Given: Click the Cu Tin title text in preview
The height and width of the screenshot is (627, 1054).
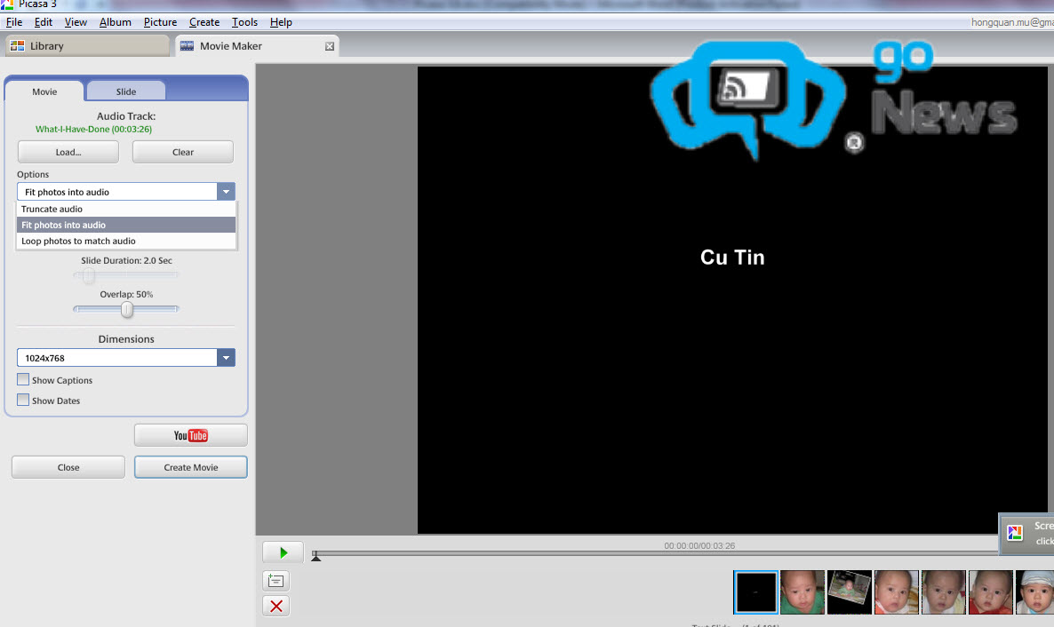Looking at the screenshot, I should pos(732,258).
